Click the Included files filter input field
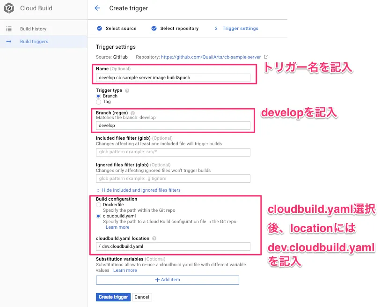The width and height of the screenshot is (381, 307). (x=173, y=152)
